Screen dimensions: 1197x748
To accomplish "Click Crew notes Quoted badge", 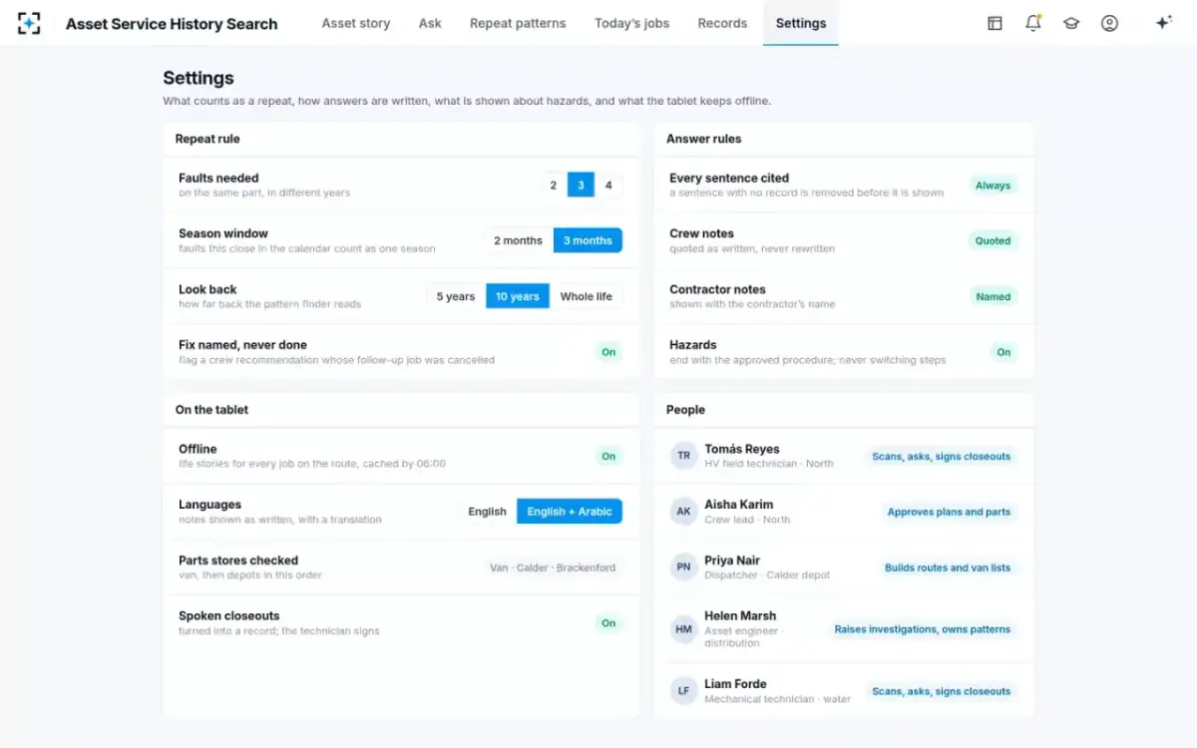I will (x=993, y=240).
